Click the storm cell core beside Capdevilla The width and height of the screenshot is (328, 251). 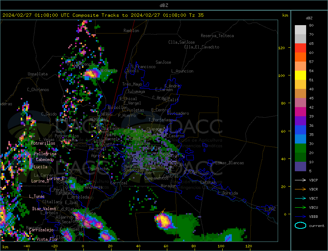pos(91,74)
